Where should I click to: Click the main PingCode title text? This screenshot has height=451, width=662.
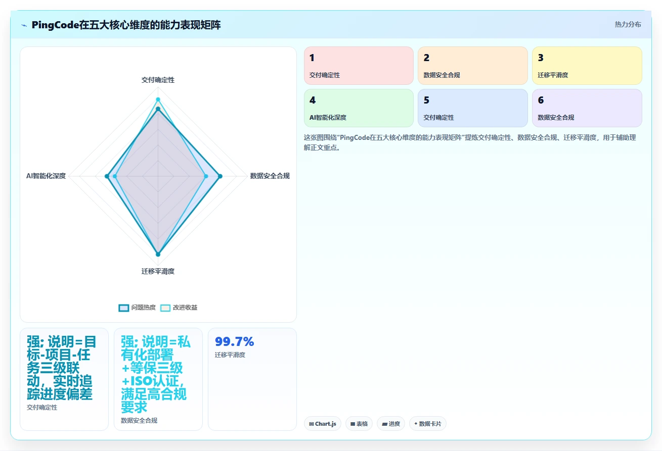[x=126, y=25]
